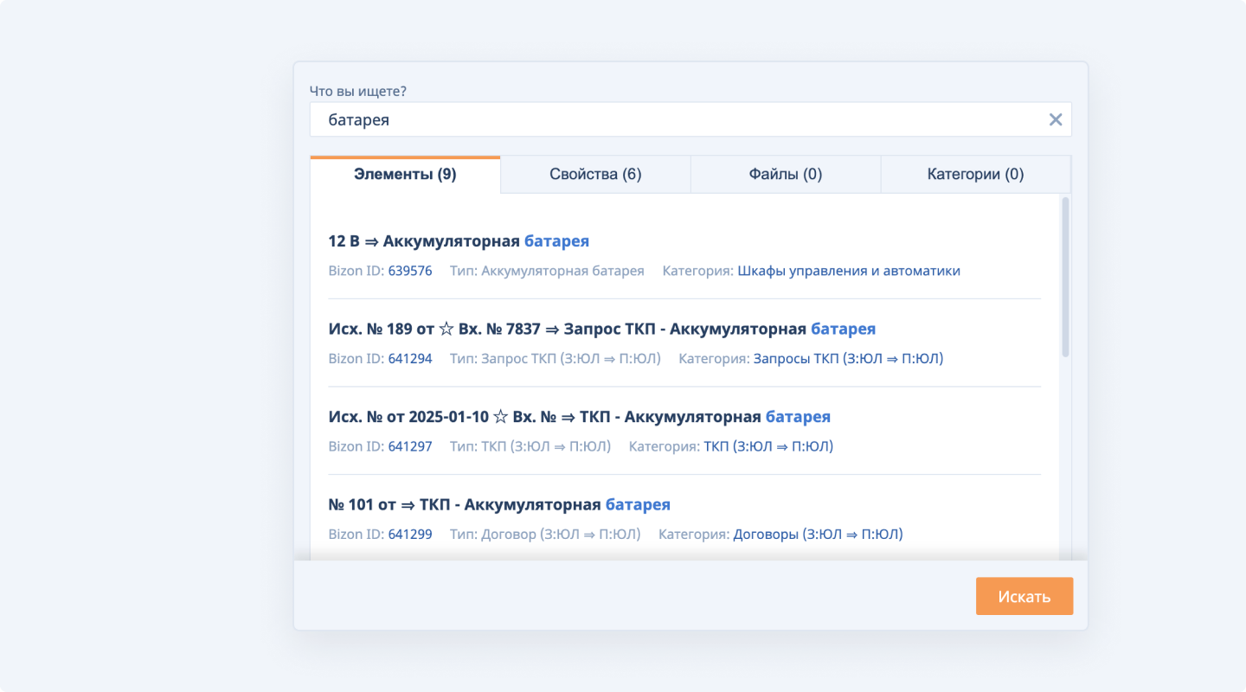The image size is (1246, 692).
Task: Click the search input containing 'батарея'
Action: coord(675,120)
